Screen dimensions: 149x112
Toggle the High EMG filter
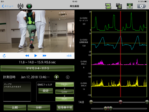click(64, 85)
